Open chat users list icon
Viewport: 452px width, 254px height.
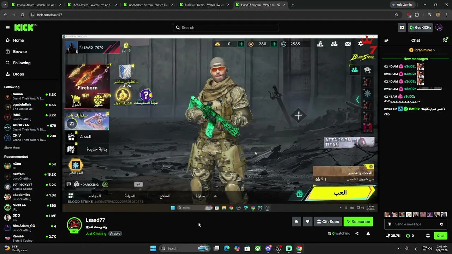tap(445, 40)
